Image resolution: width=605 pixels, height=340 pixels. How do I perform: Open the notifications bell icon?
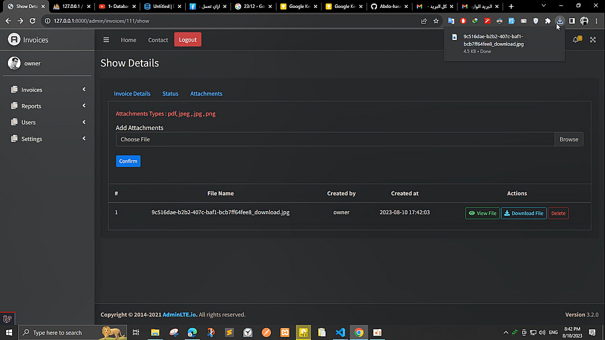(576, 39)
